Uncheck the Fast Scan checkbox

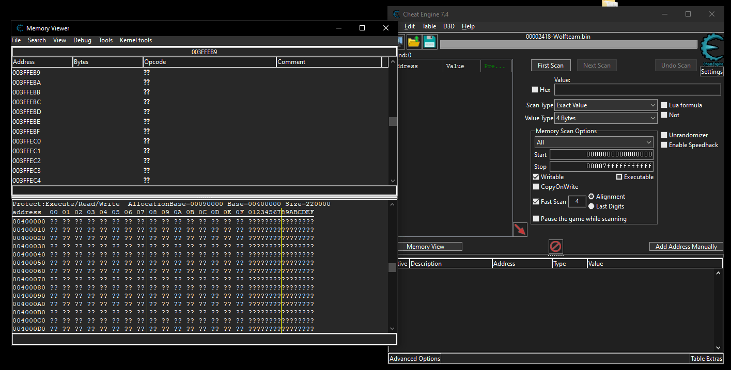point(536,202)
